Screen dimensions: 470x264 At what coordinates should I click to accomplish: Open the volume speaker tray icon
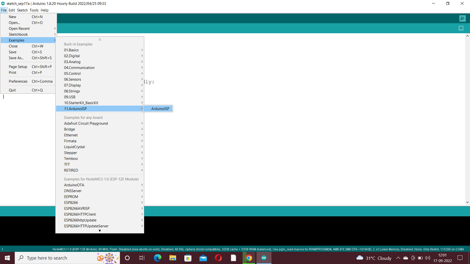[428, 258]
